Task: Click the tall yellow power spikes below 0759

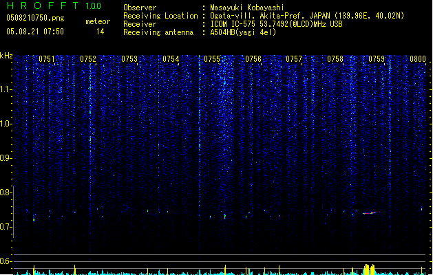Action: 369,269
